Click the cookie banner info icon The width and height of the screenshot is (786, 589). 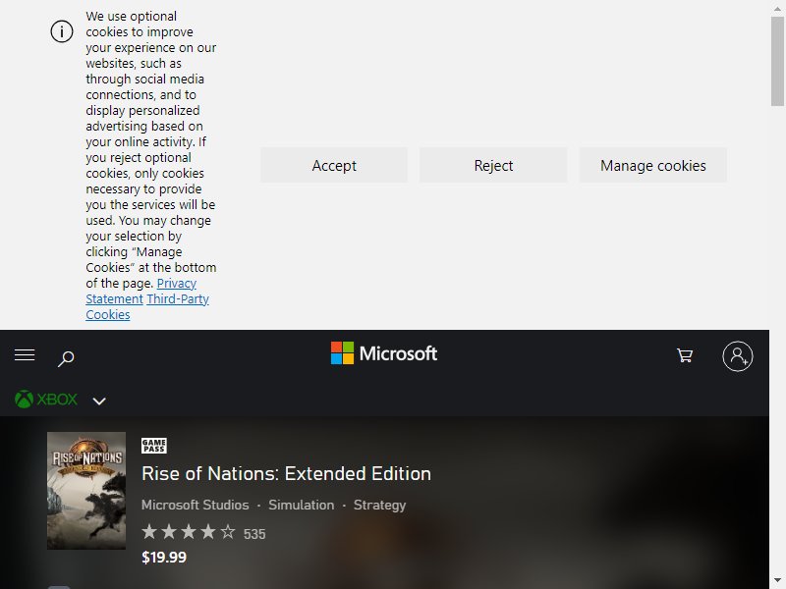pyautogui.click(x=62, y=31)
